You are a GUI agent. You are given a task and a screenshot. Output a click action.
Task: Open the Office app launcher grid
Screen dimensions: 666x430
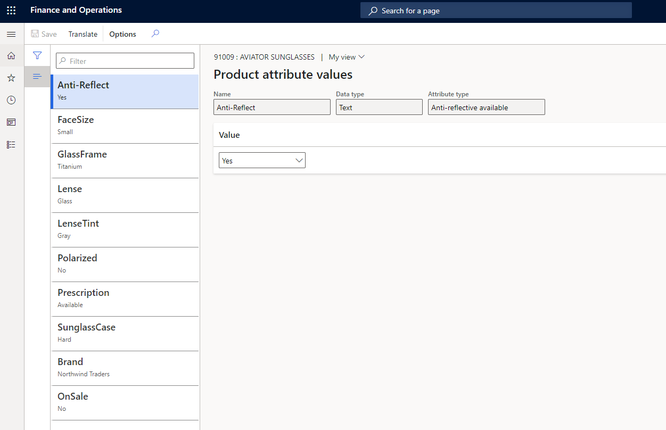coord(11,10)
